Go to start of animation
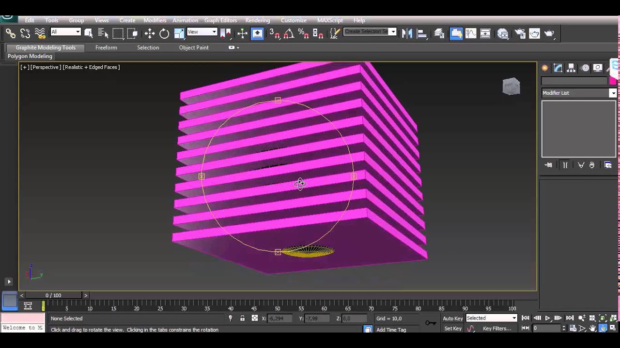 (525, 318)
